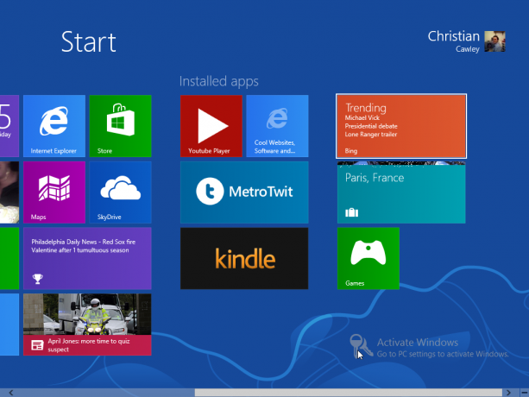Launch the Youtube Player tile
This screenshot has width=529, height=397.
(x=211, y=126)
